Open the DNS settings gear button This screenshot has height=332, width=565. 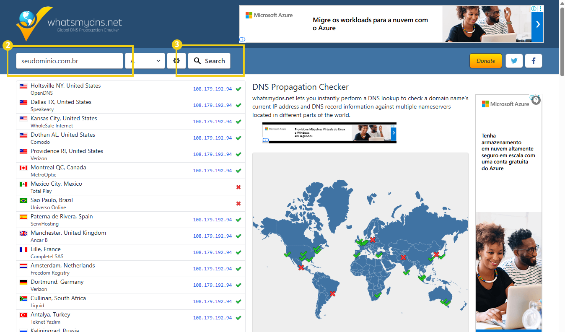tap(176, 61)
